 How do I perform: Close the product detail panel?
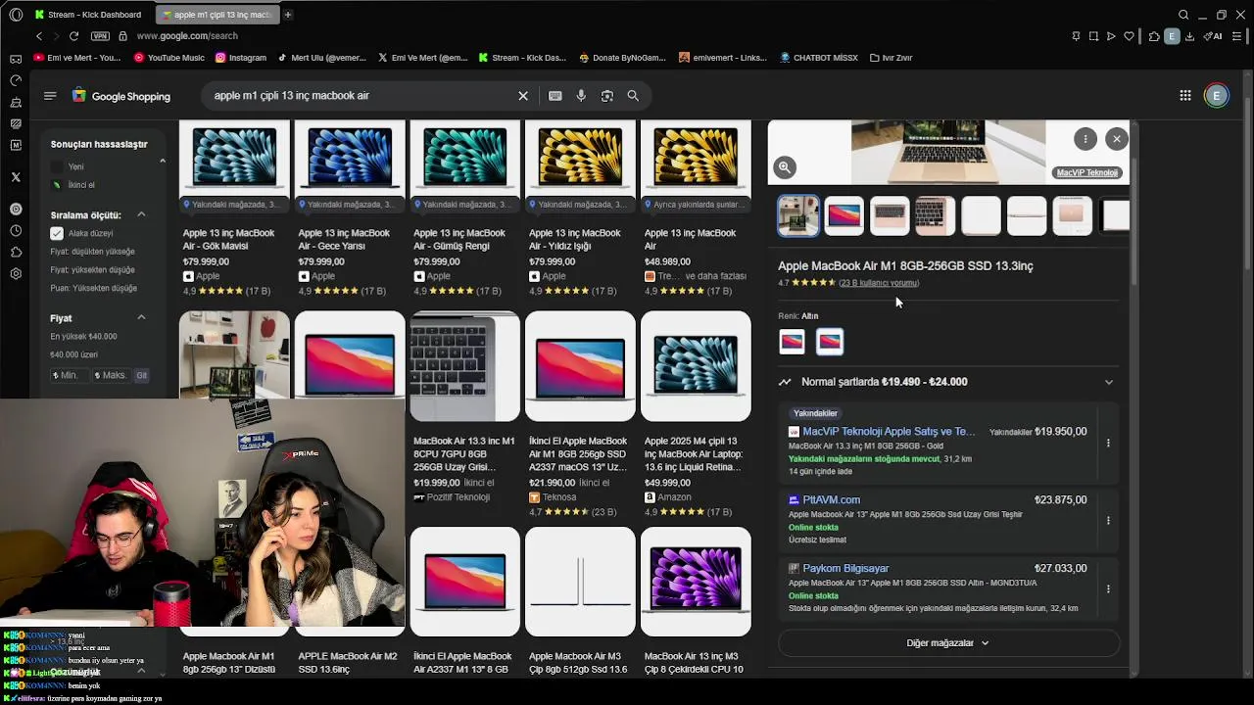(x=1117, y=139)
